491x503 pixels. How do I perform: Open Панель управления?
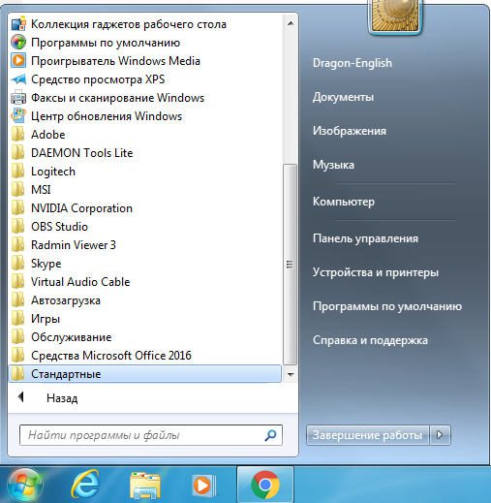[x=365, y=238]
